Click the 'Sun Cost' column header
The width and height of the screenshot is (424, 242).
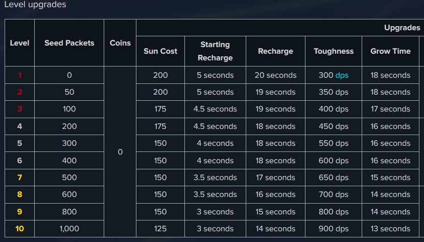tap(160, 51)
